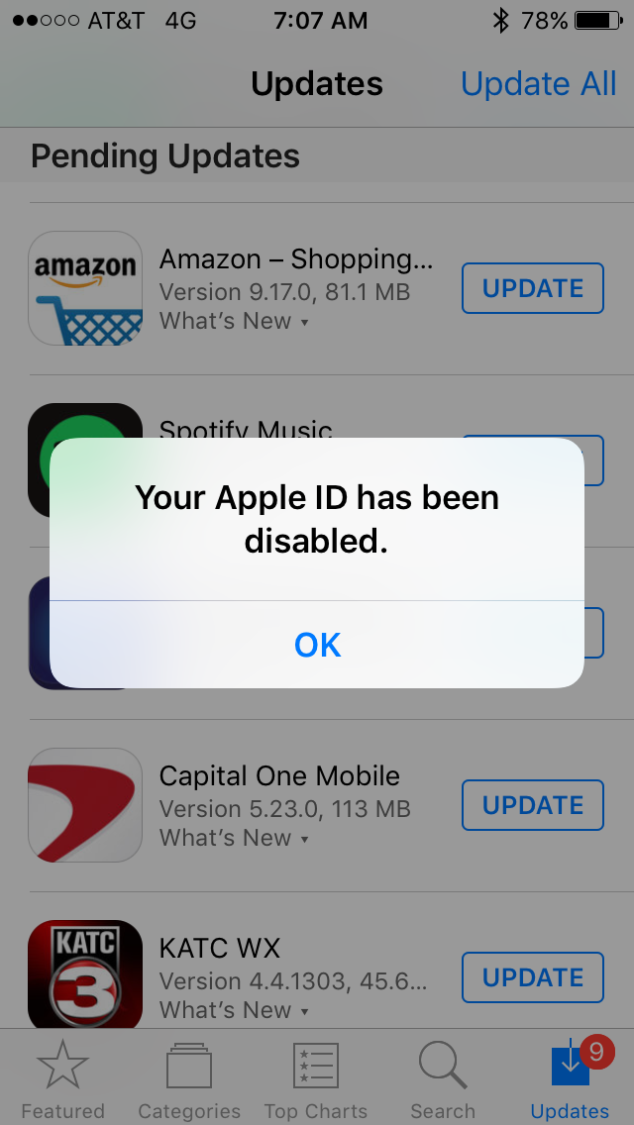Tap Update All in the header
This screenshot has width=634, height=1125.
coord(538,84)
